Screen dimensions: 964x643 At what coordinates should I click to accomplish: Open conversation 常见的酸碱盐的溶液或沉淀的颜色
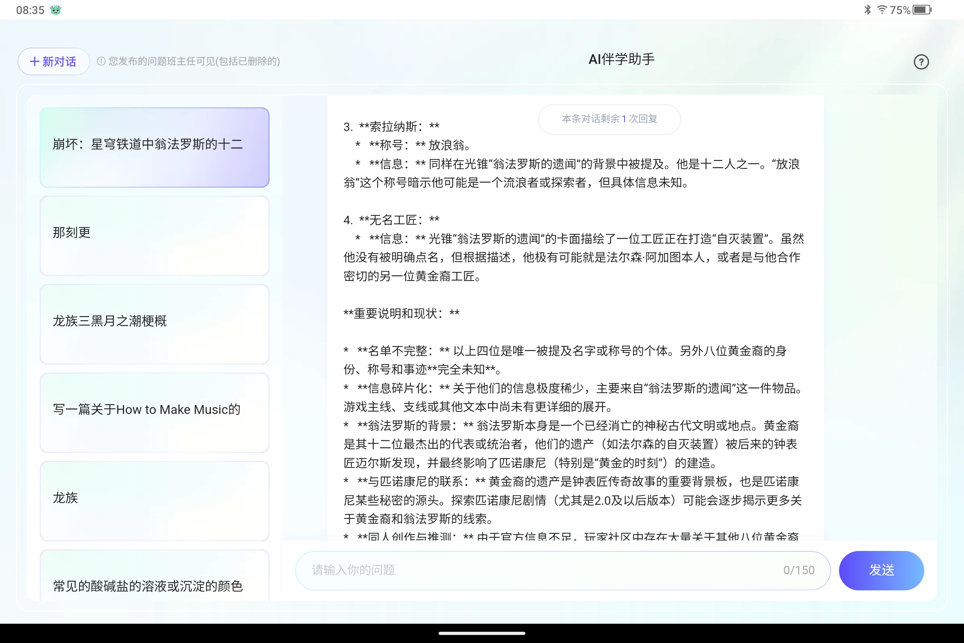tap(155, 576)
